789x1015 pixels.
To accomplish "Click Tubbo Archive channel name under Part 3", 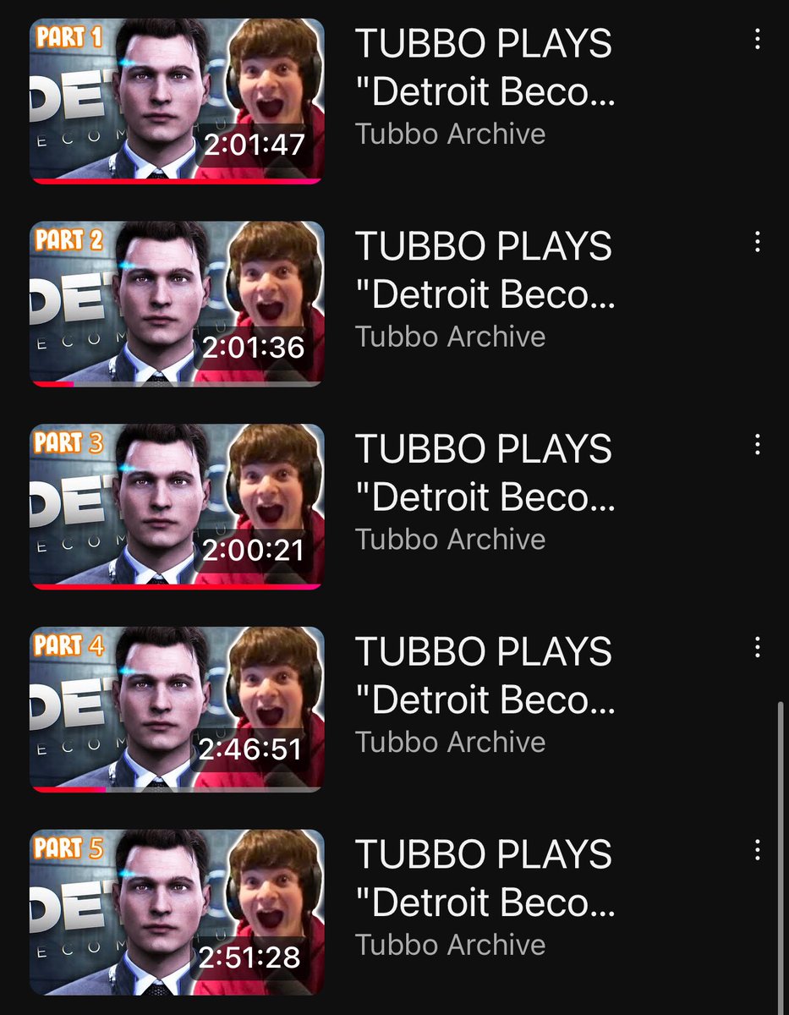I will [x=450, y=540].
